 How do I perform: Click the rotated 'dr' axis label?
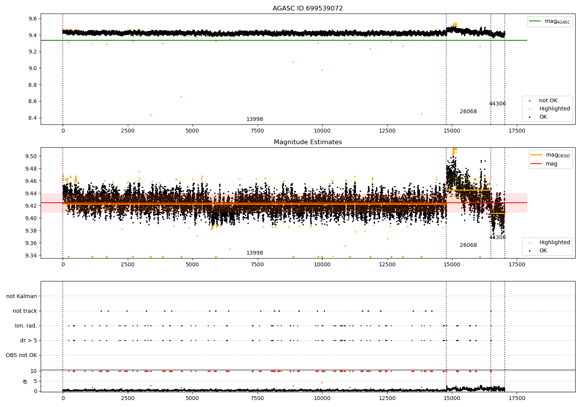tap(25, 381)
